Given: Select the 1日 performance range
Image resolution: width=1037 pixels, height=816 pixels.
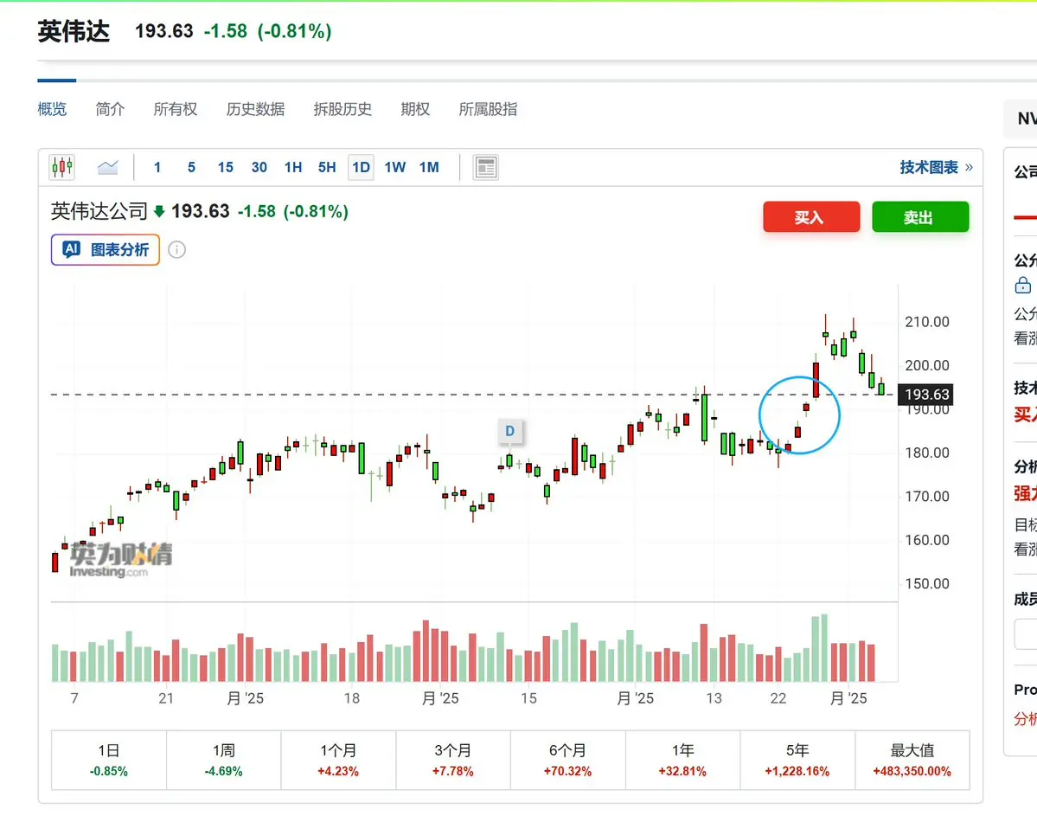Looking at the screenshot, I should 108,761.
